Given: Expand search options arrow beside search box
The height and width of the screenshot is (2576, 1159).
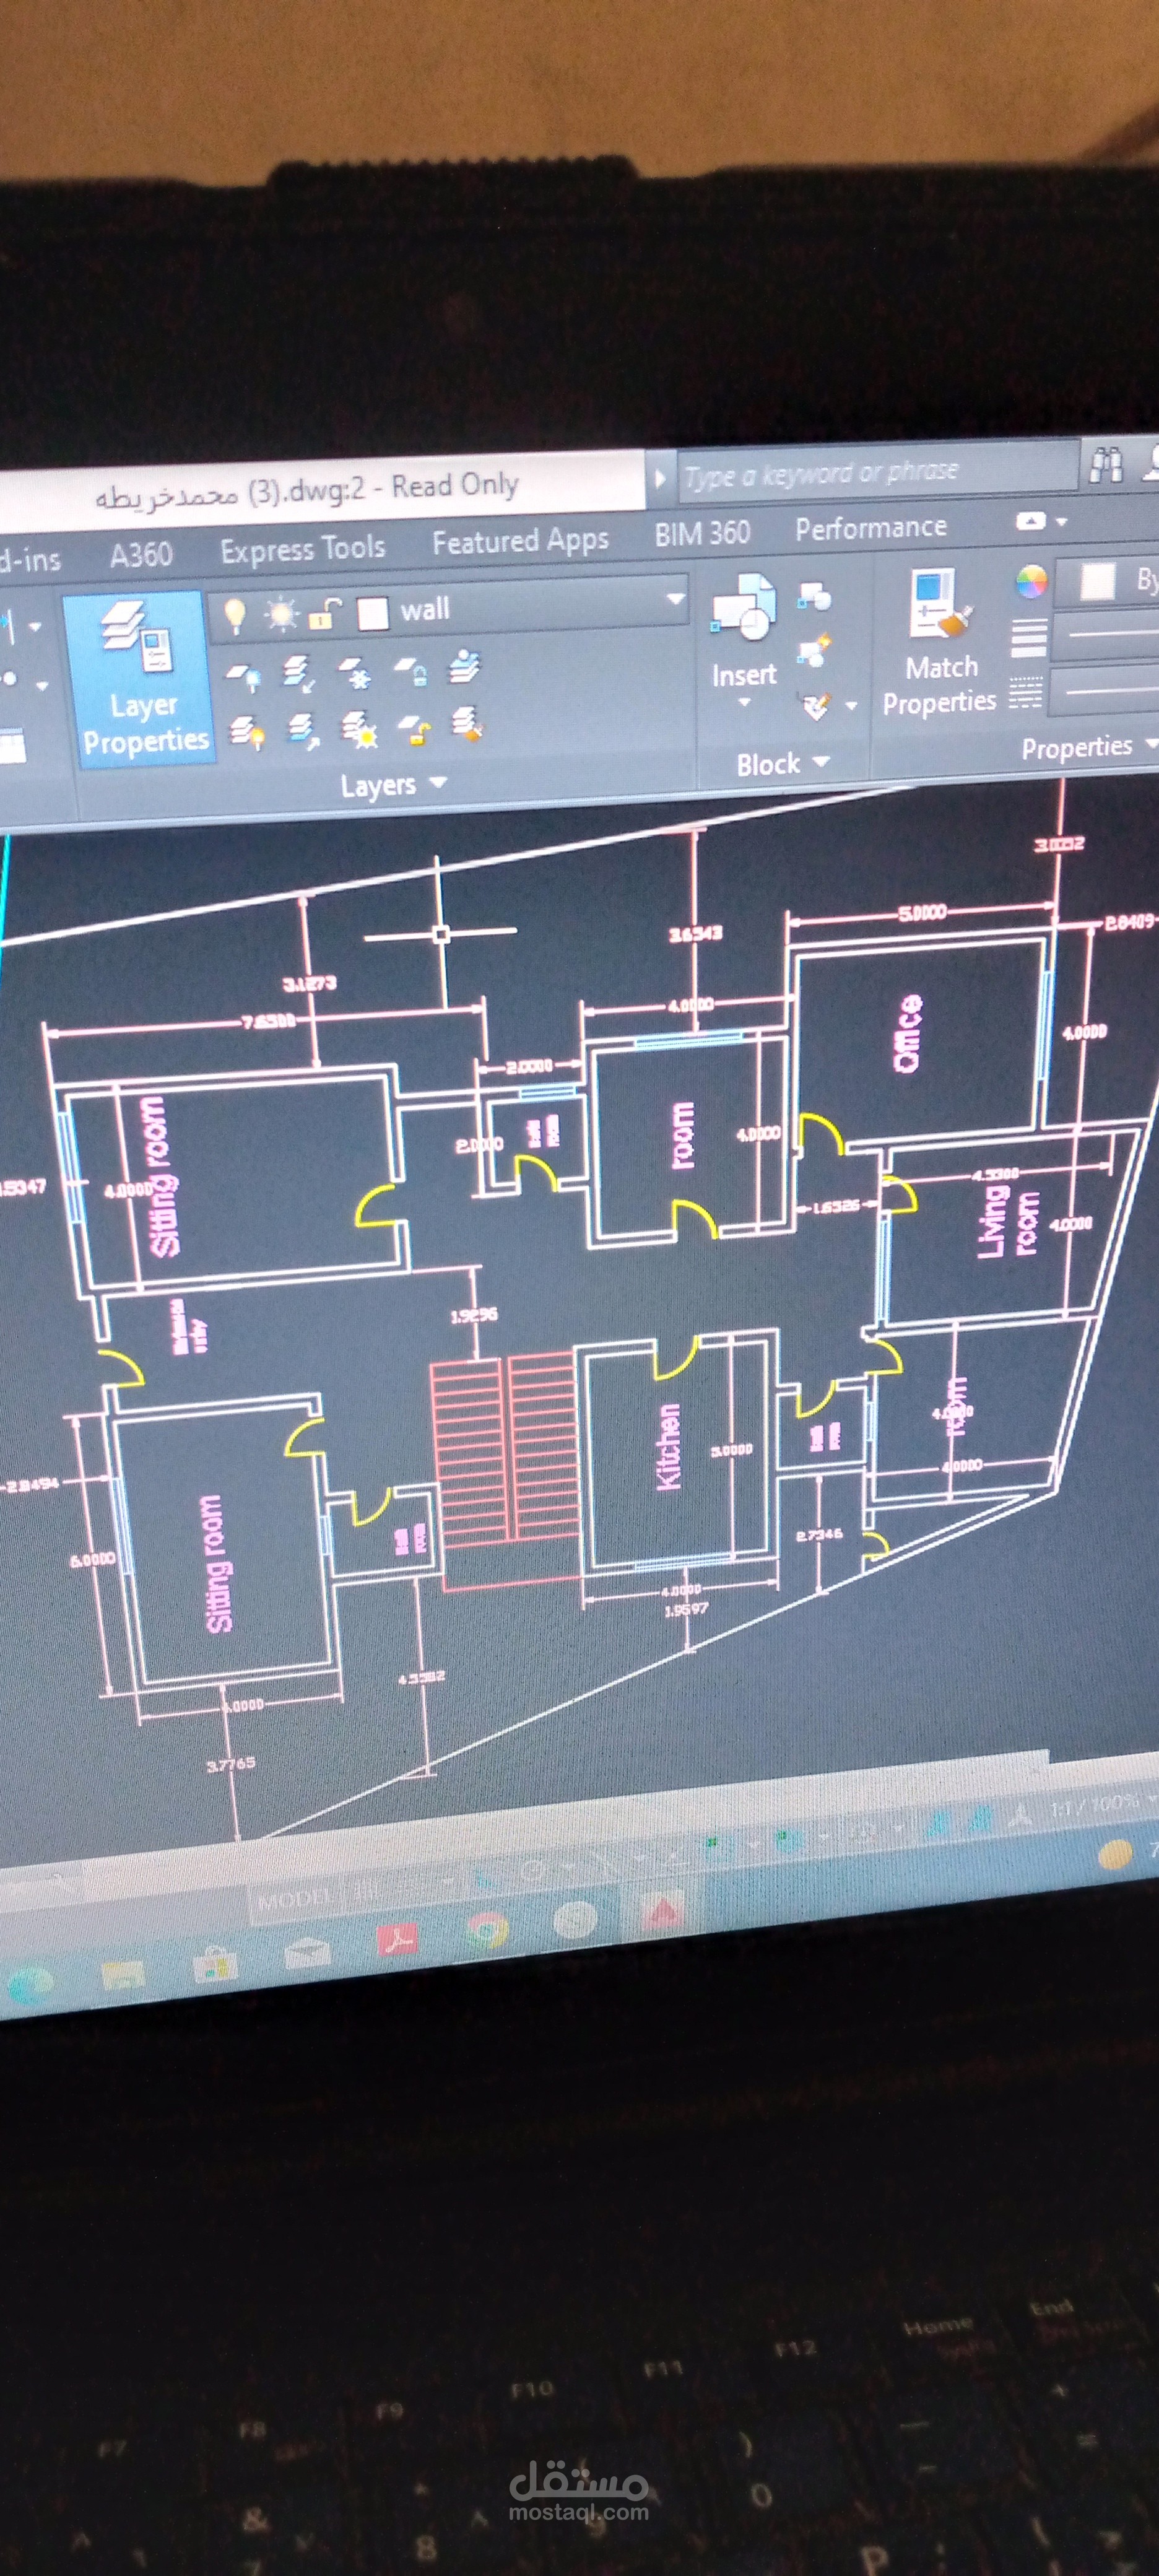Looking at the screenshot, I should [x=659, y=477].
